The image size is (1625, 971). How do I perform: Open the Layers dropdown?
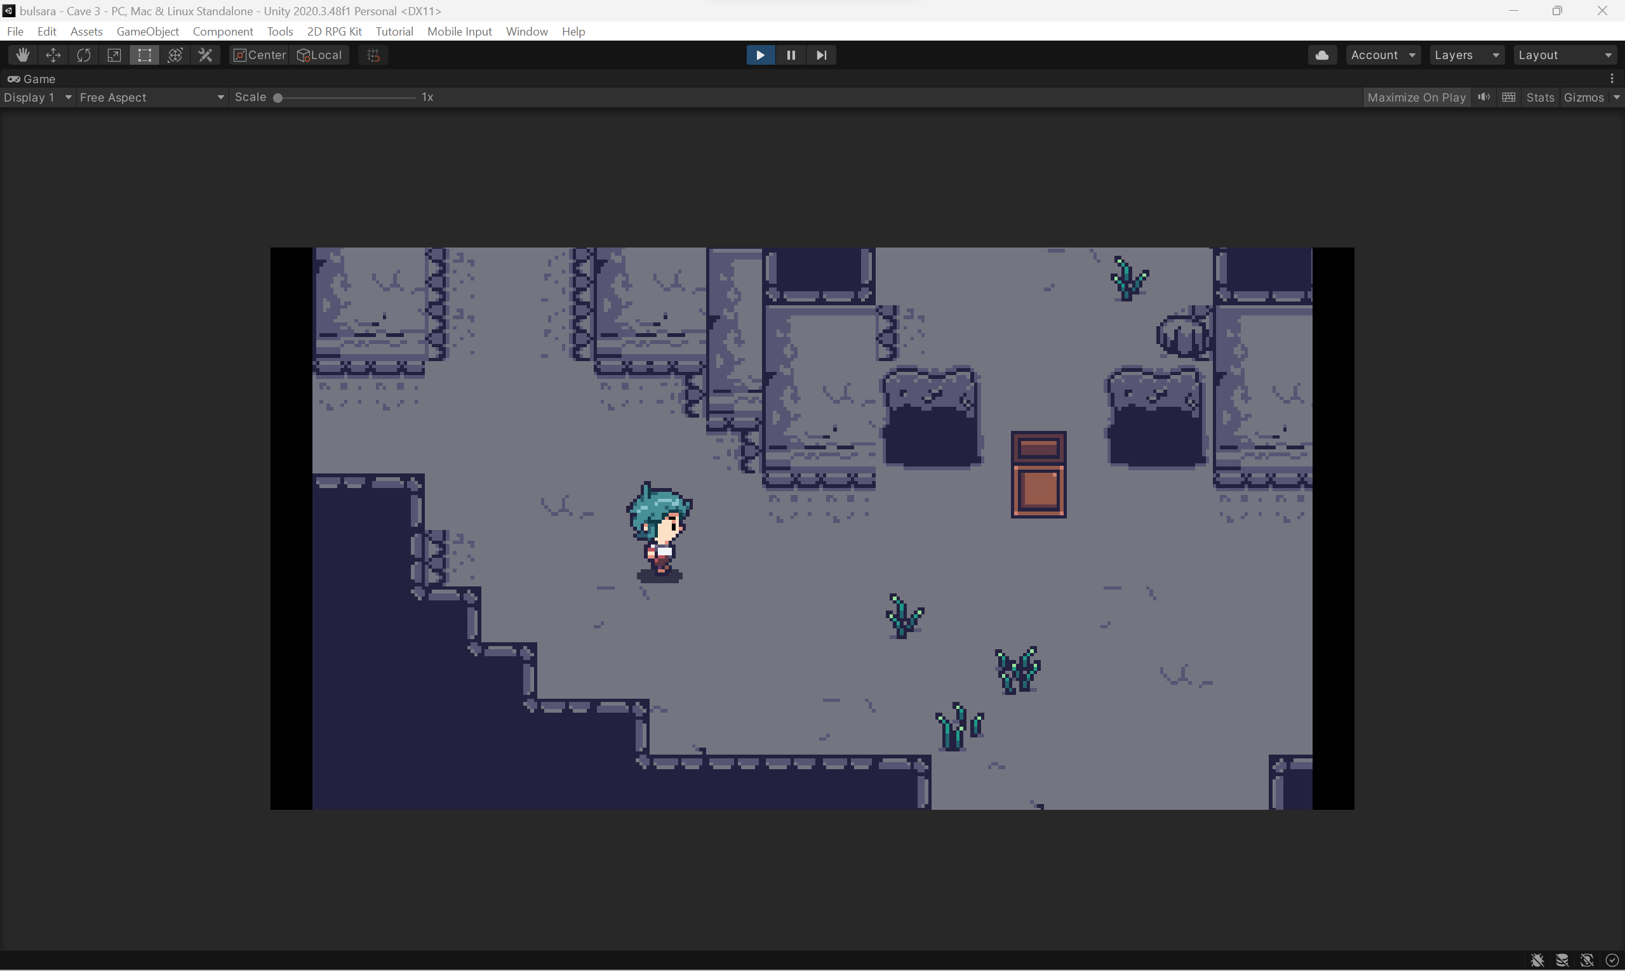(1466, 55)
